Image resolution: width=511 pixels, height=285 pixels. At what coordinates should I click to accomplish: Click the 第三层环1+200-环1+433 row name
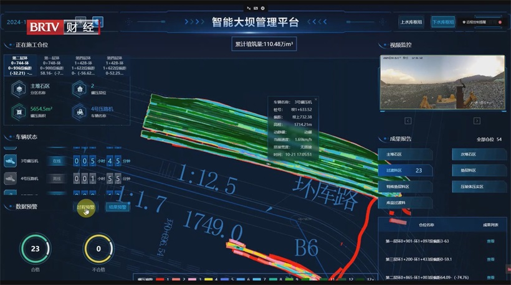[x=418, y=259]
